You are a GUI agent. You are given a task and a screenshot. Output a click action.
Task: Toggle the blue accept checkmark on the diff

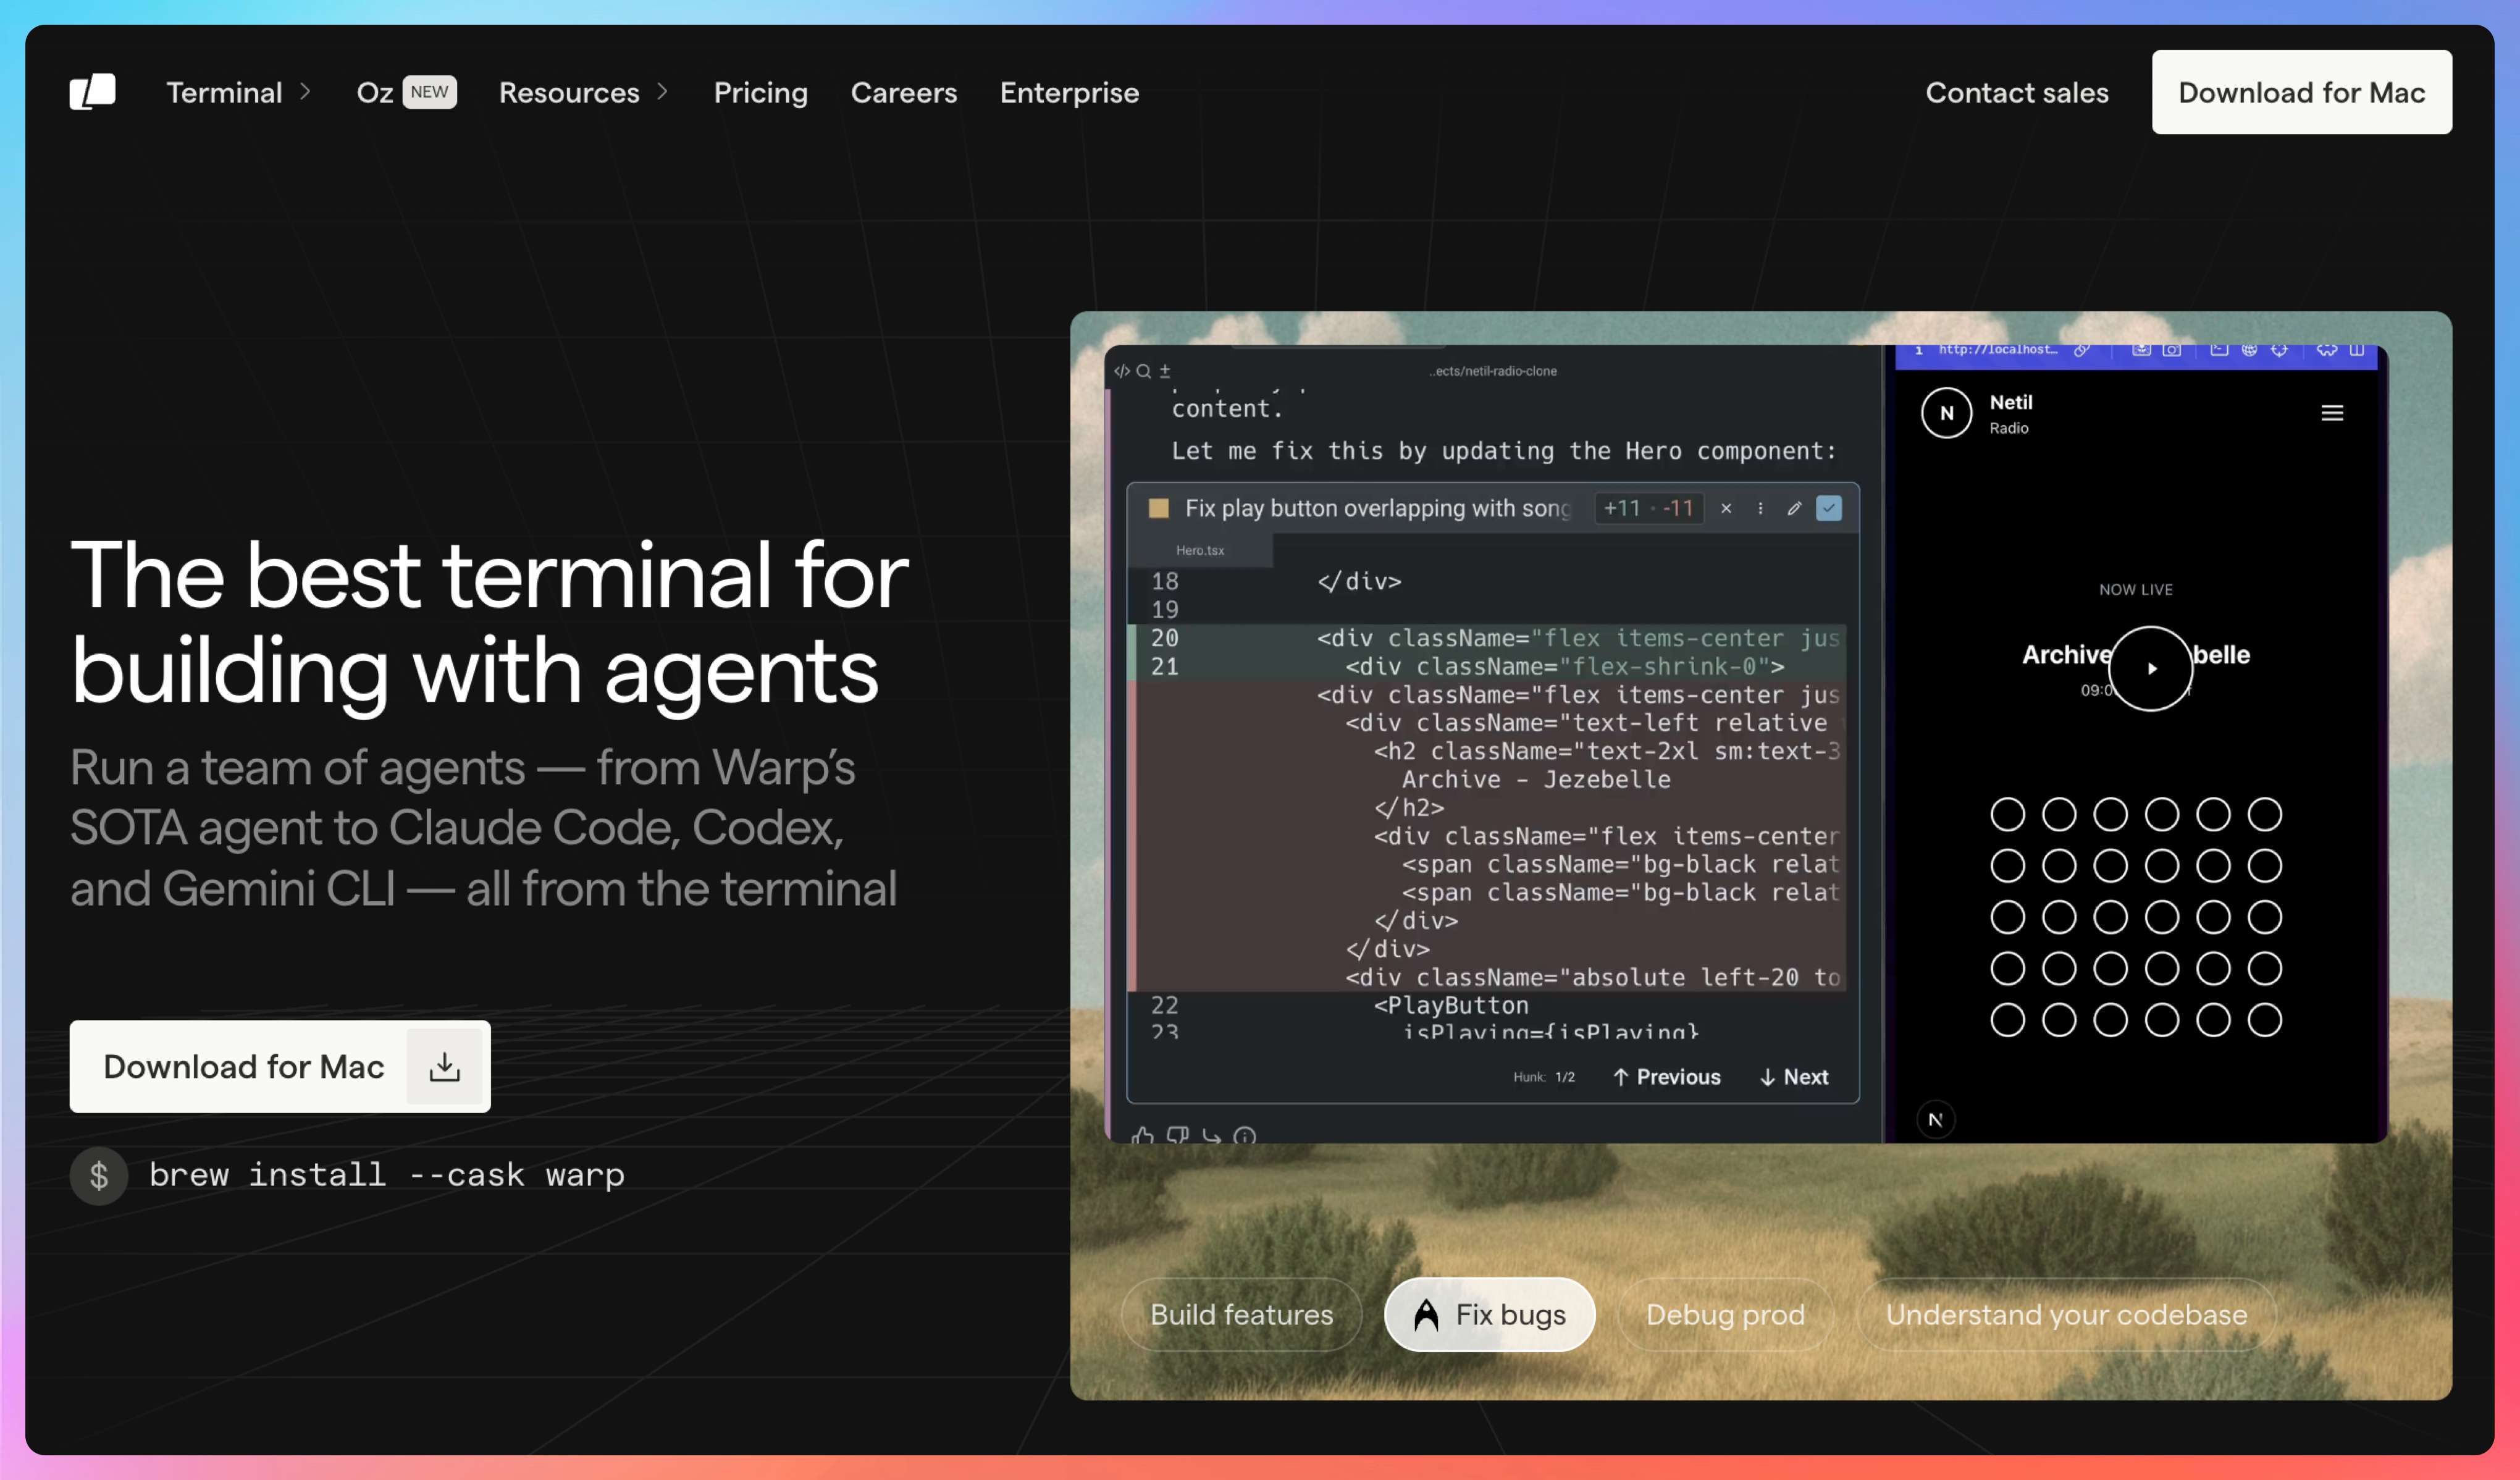[x=1828, y=508]
